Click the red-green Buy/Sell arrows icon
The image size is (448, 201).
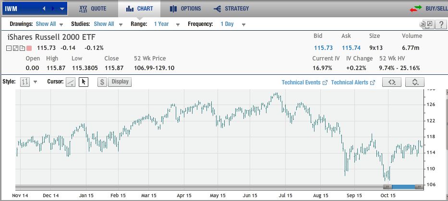coord(415,9)
